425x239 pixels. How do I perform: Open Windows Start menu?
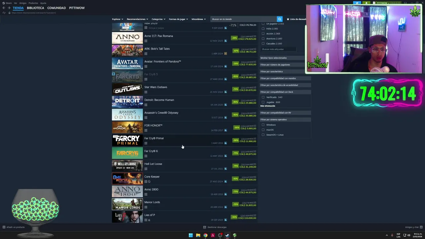point(191,235)
